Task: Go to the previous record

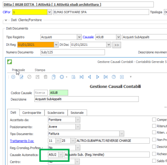Action: [x=89, y=77]
